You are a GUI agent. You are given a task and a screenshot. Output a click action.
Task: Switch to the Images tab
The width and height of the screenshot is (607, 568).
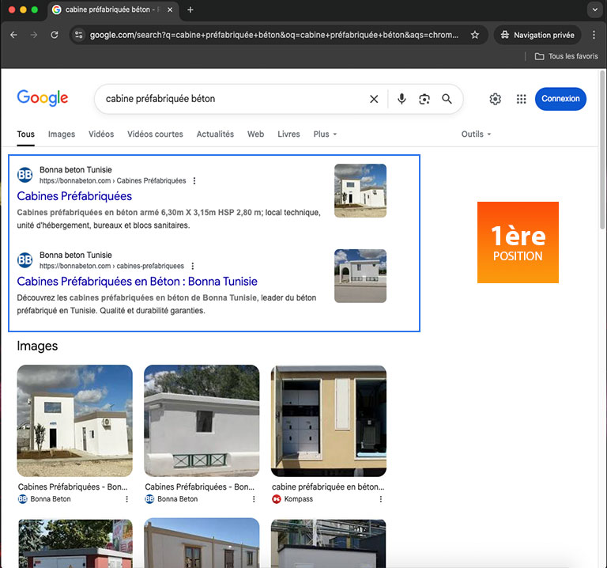tap(62, 134)
